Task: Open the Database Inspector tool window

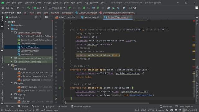Action: coord(81,106)
